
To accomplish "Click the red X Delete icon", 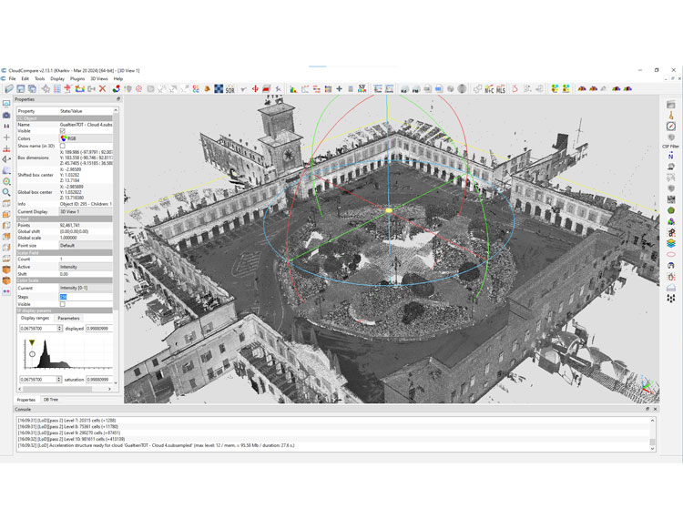I will coord(102,89).
